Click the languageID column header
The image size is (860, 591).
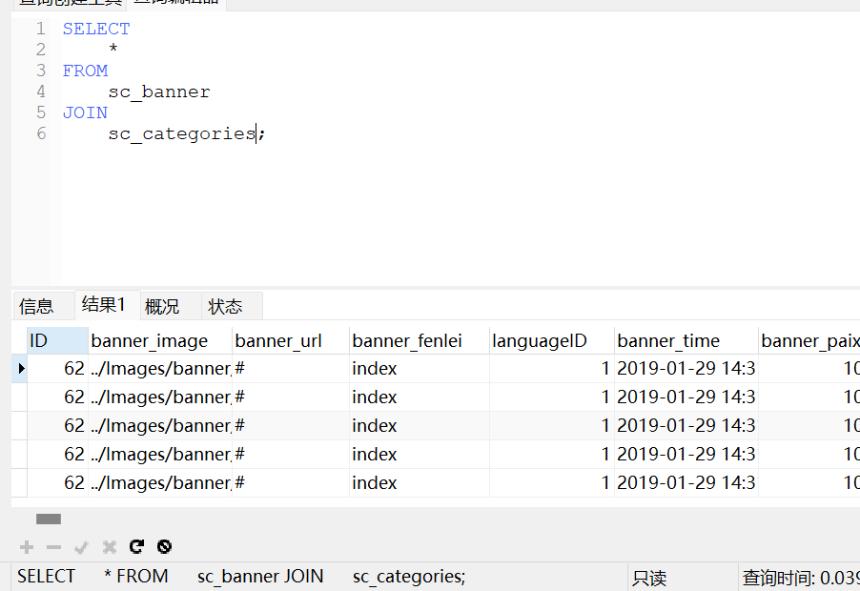tap(539, 341)
